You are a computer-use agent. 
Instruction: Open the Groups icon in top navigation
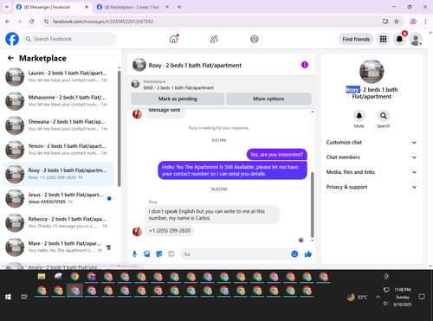point(255,39)
